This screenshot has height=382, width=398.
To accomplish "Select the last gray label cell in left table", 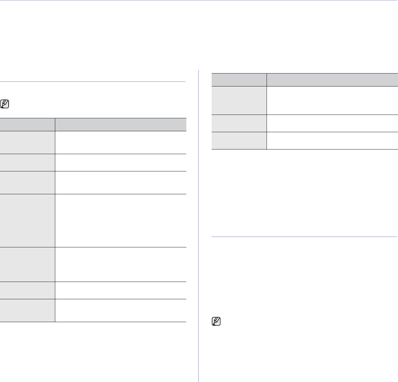I will click(x=27, y=310).
